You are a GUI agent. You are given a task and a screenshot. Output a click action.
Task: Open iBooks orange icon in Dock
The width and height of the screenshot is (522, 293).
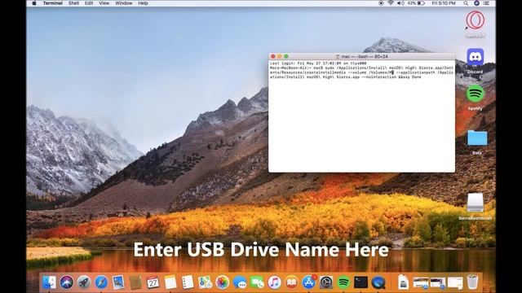[292, 282]
